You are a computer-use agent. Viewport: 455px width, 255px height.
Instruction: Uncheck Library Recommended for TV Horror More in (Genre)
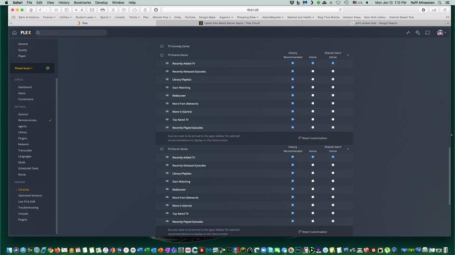tap(292, 205)
